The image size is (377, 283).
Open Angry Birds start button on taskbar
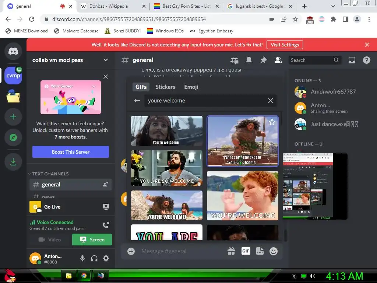pos(10,276)
